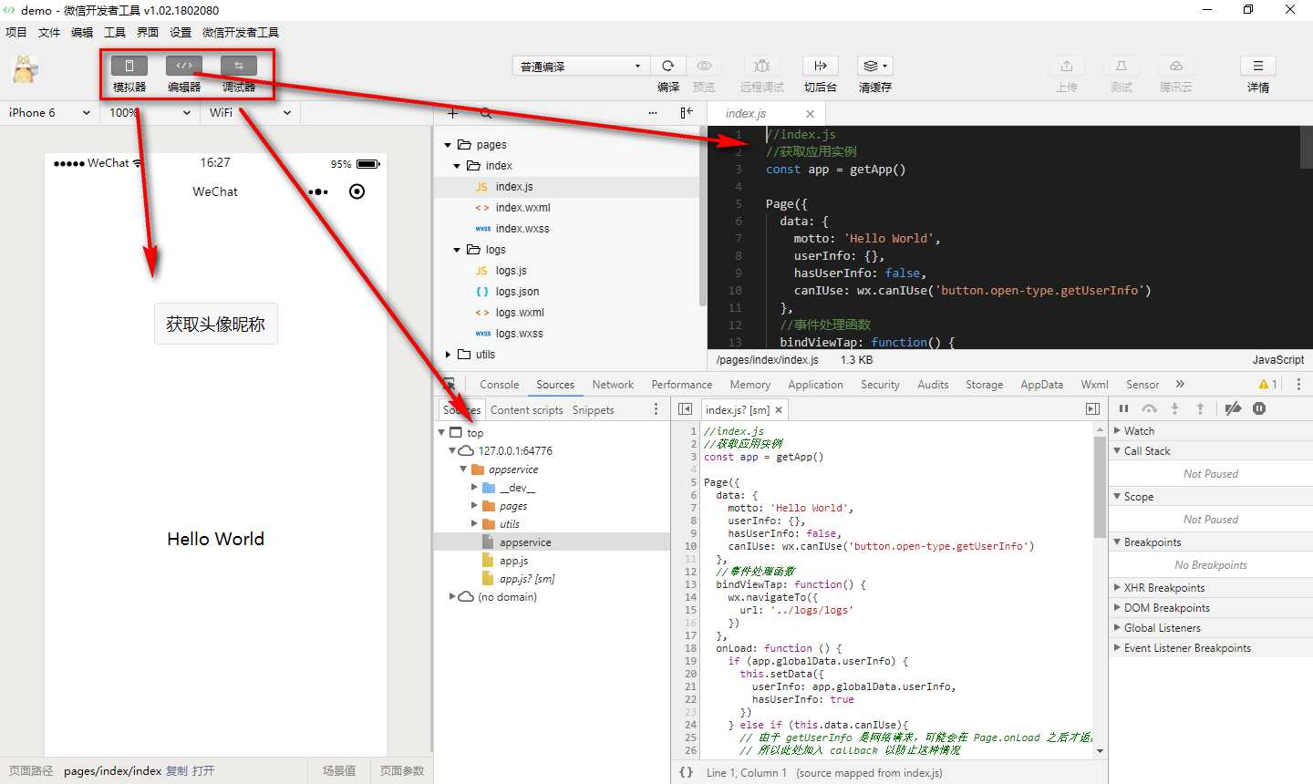This screenshot has width=1313, height=784.
Task: Click the warning count indicator
Action: coord(1267,384)
